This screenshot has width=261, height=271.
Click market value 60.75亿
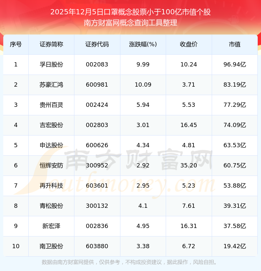(235, 165)
